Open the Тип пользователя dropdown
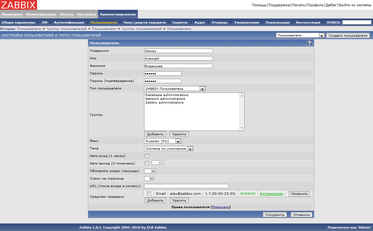 pyautogui.click(x=175, y=89)
